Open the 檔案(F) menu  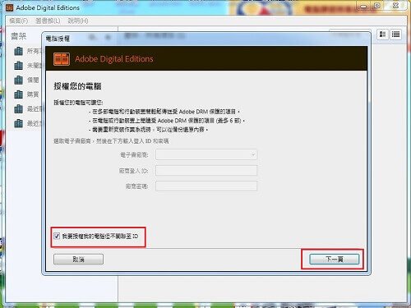[x=18, y=21]
